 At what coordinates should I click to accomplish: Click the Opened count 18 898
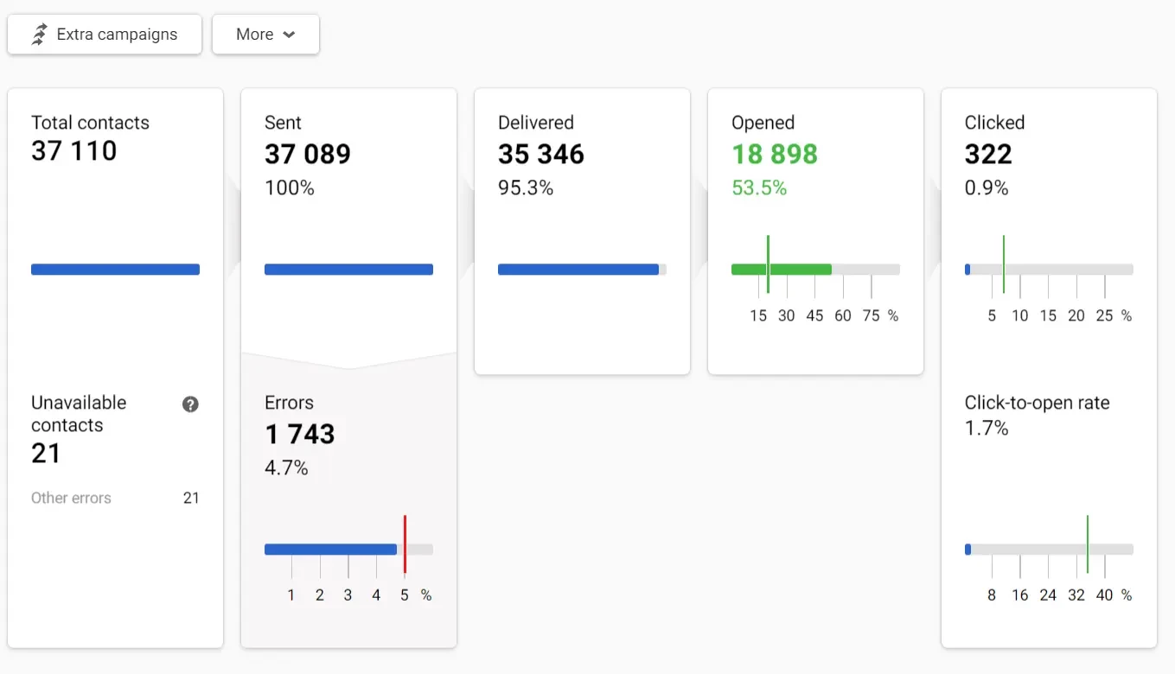click(774, 155)
